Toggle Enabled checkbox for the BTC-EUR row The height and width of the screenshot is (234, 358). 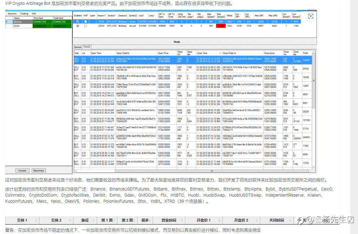[x=78, y=22]
